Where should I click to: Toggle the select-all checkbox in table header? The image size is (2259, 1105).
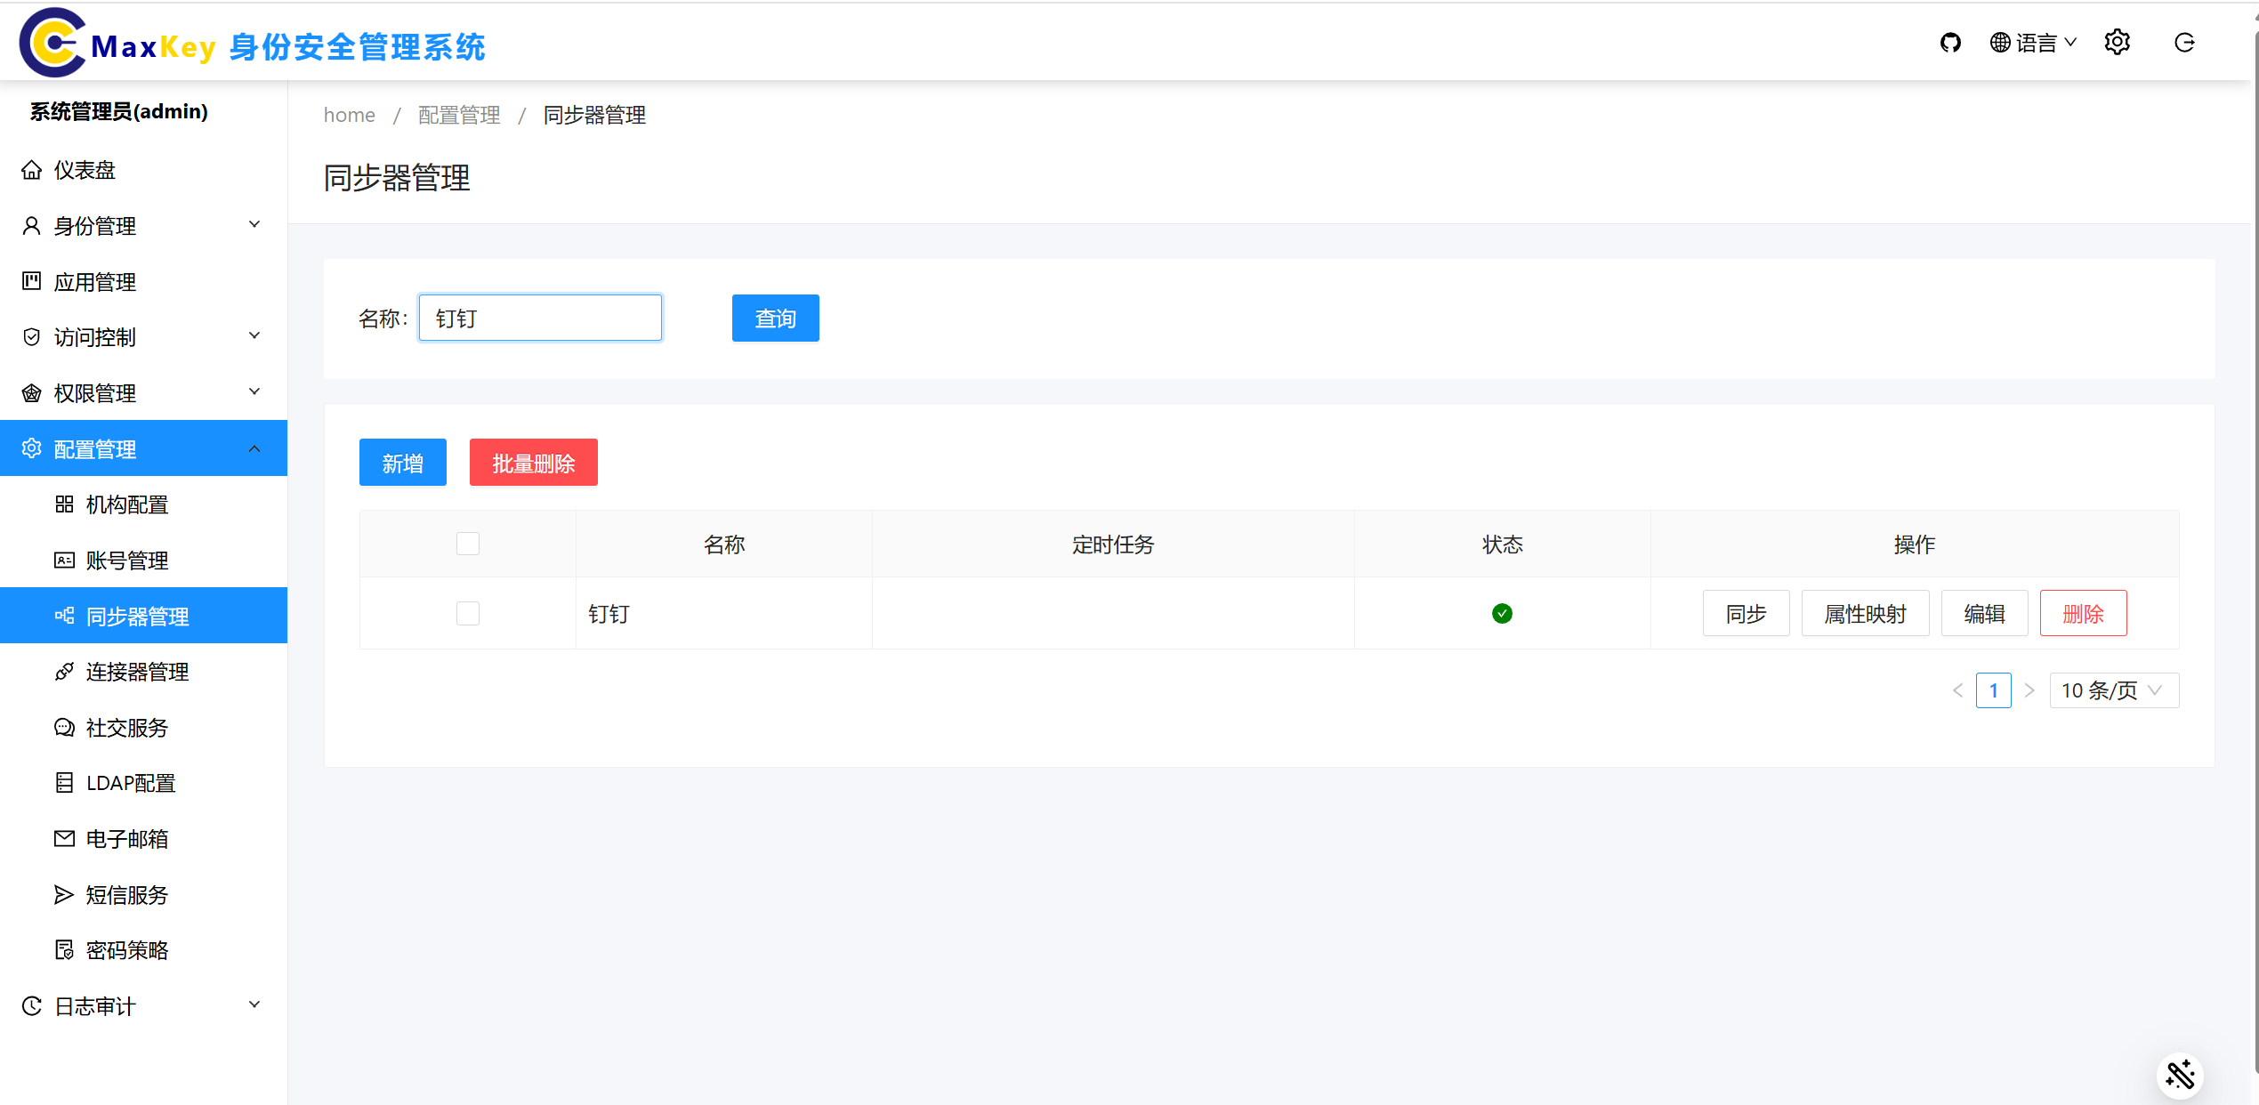(x=468, y=544)
